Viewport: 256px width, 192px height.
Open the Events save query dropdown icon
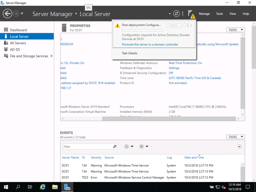pyautogui.click(x=143, y=147)
